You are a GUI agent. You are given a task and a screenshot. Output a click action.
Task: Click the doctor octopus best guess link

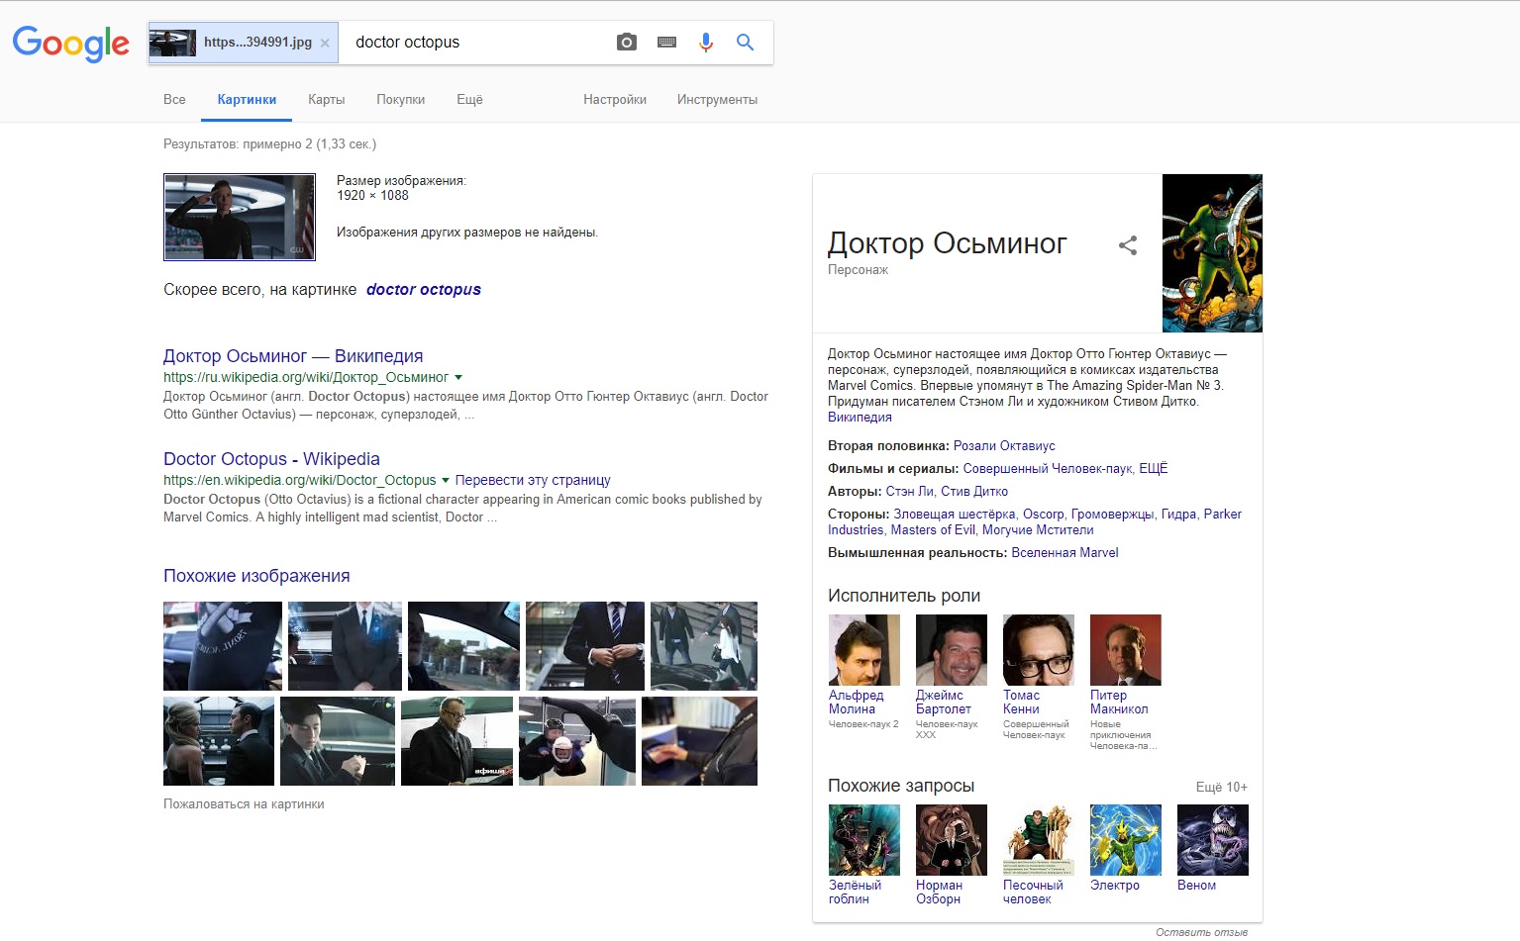coord(424,290)
